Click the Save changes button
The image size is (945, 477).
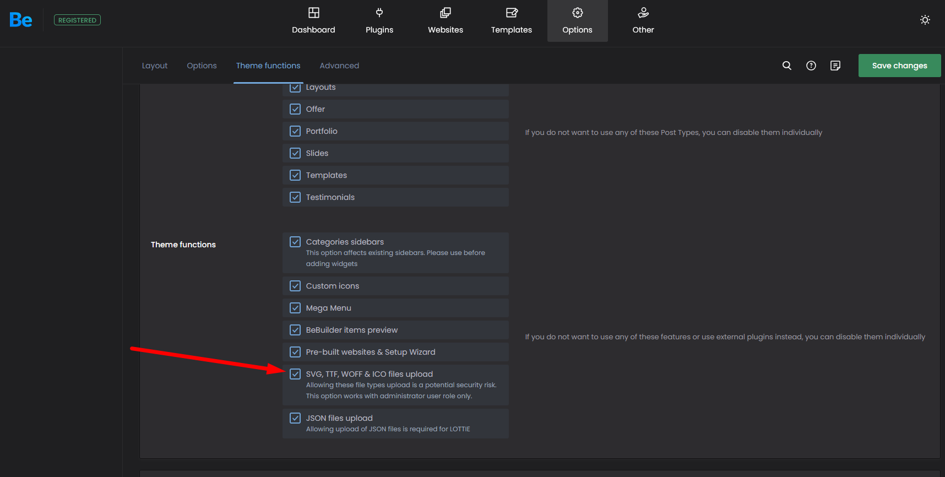(899, 66)
